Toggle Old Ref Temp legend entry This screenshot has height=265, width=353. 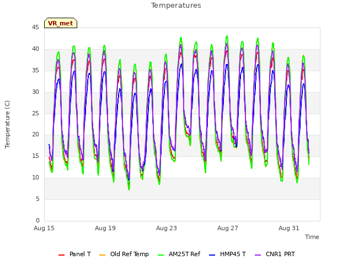(124, 254)
